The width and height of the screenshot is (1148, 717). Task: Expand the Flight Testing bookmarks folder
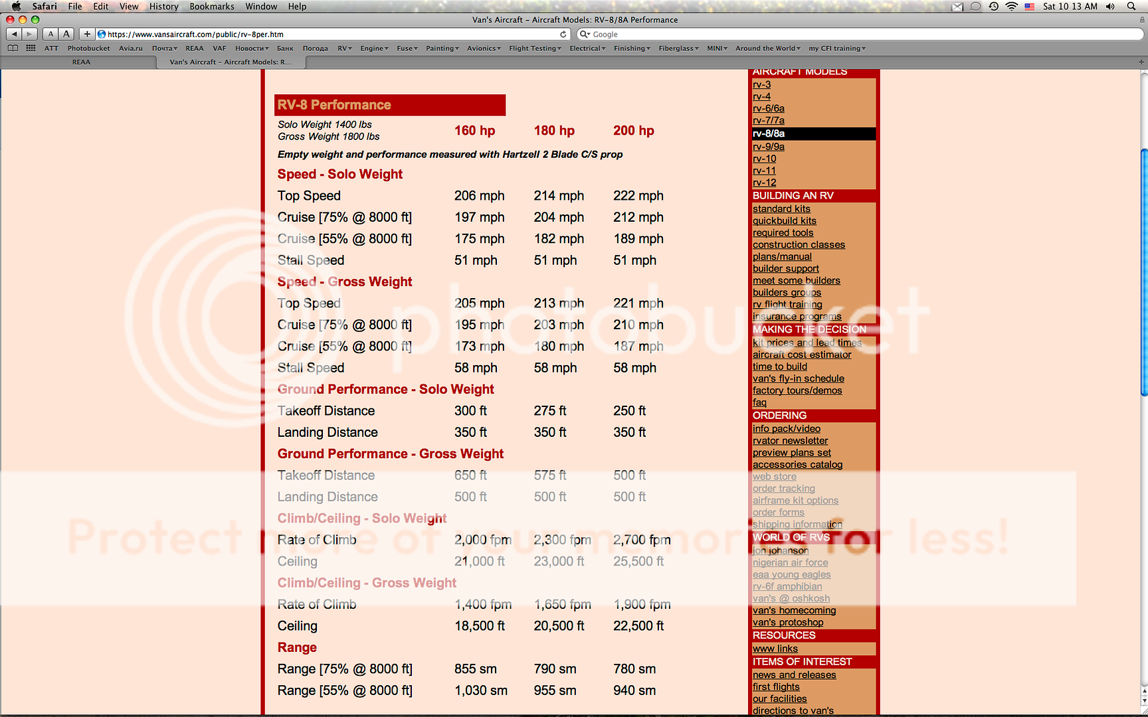tap(535, 48)
